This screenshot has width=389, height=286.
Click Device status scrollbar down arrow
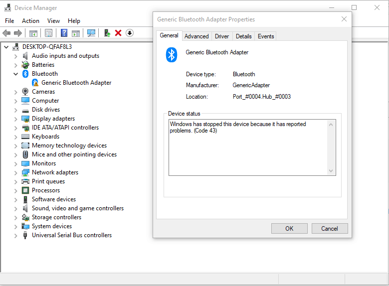[x=331, y=171]
